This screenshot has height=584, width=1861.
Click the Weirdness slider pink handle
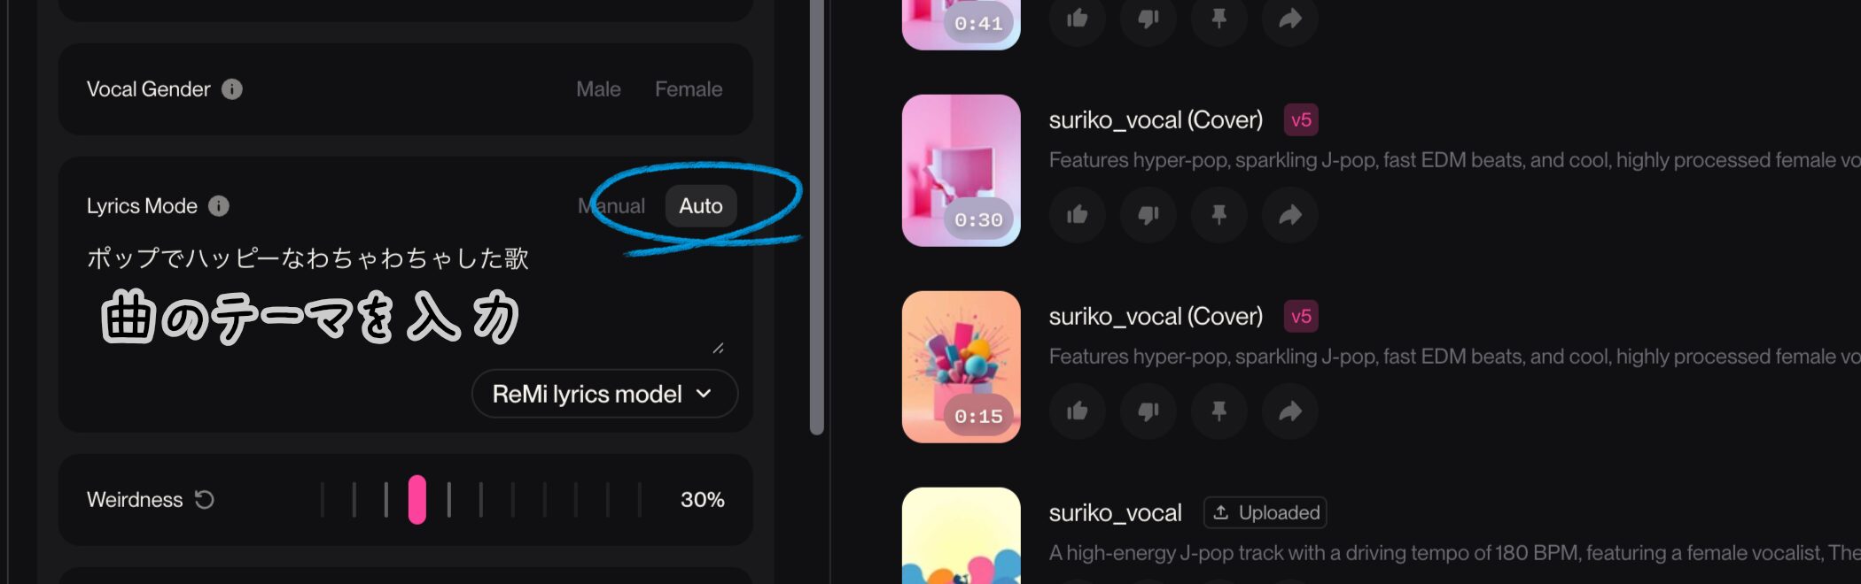click(417, 500)
